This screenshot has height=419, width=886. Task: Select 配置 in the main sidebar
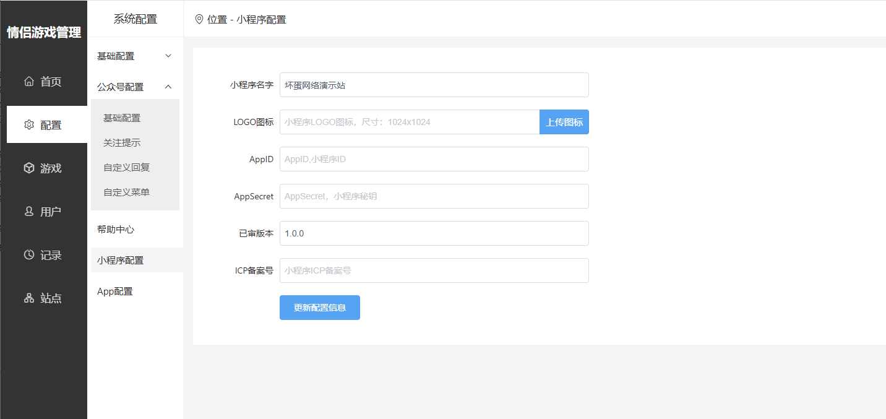click(x=47, y=124)
